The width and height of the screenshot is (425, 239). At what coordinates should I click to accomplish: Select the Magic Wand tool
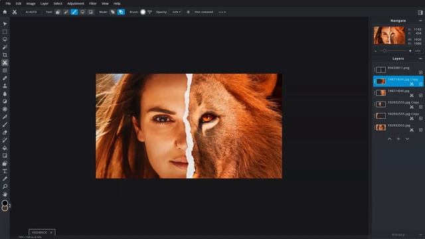click(x=5, y=47)
